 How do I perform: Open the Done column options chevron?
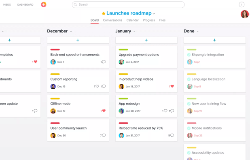197,32
